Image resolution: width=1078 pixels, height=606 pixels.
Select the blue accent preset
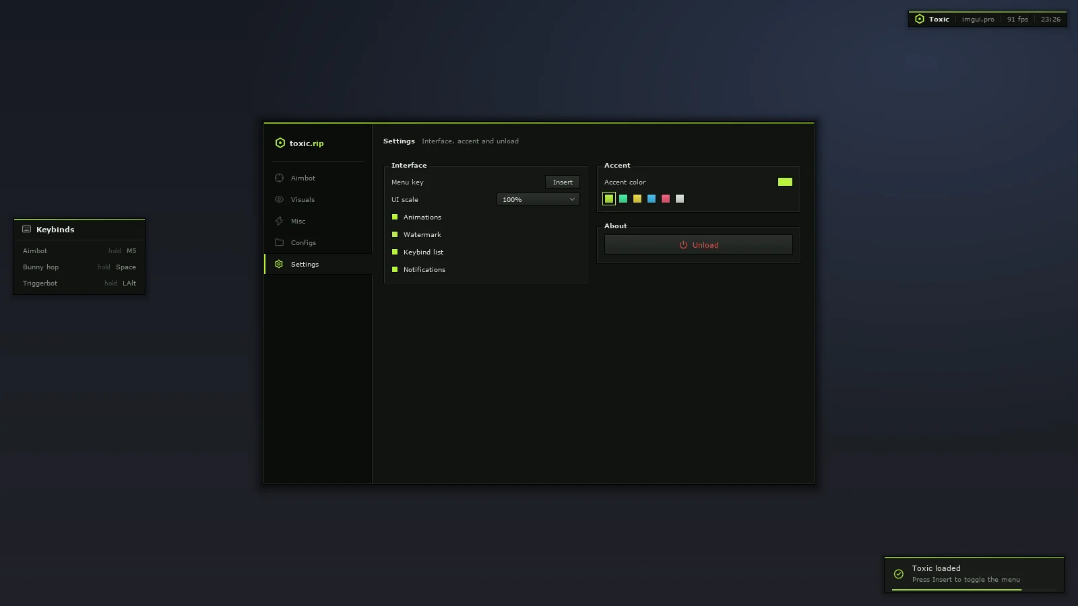[x=652, y=199]
